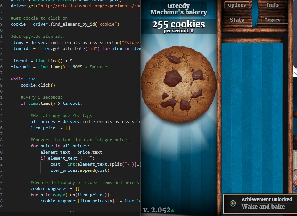
Task: Click the 'item_prices.append(cost)' line
Action: 80,170
